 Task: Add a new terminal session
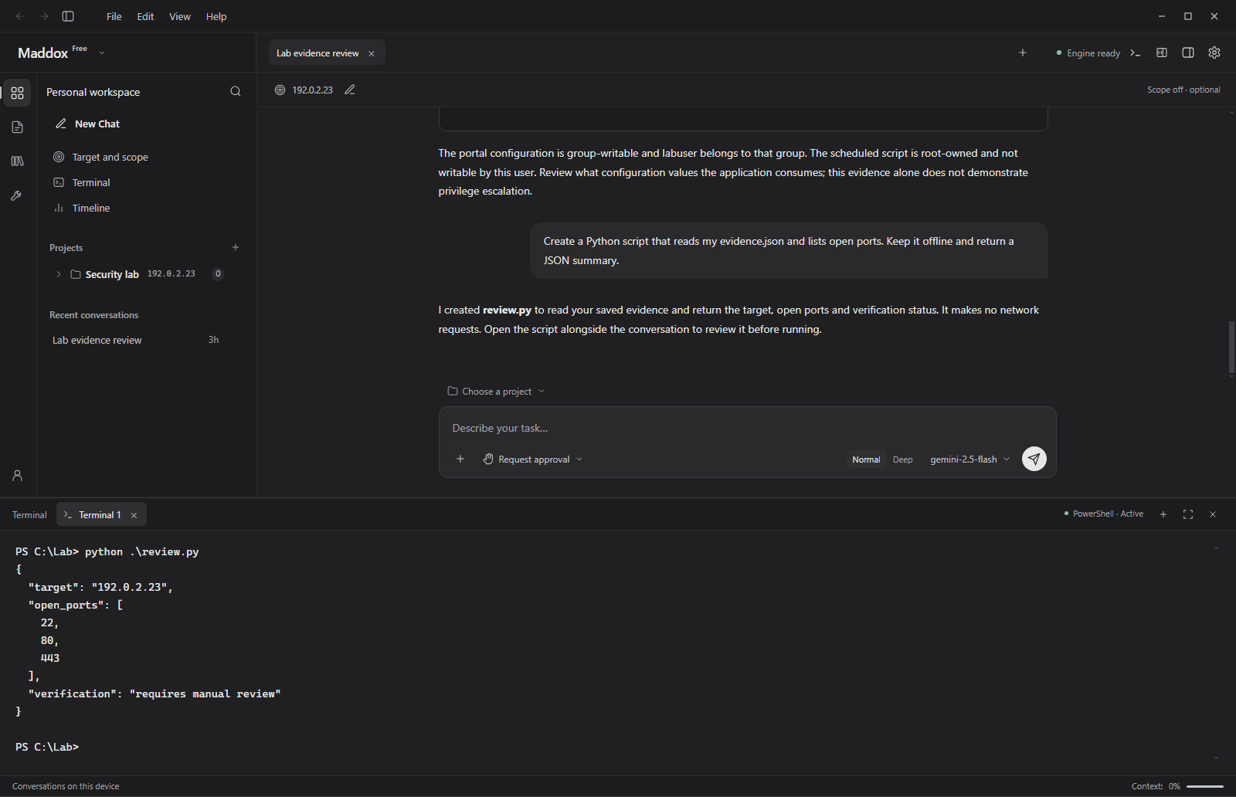[1163, 514]
